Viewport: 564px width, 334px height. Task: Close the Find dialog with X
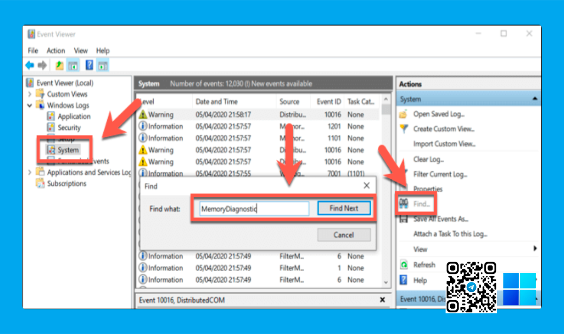(x=367, y=186)
